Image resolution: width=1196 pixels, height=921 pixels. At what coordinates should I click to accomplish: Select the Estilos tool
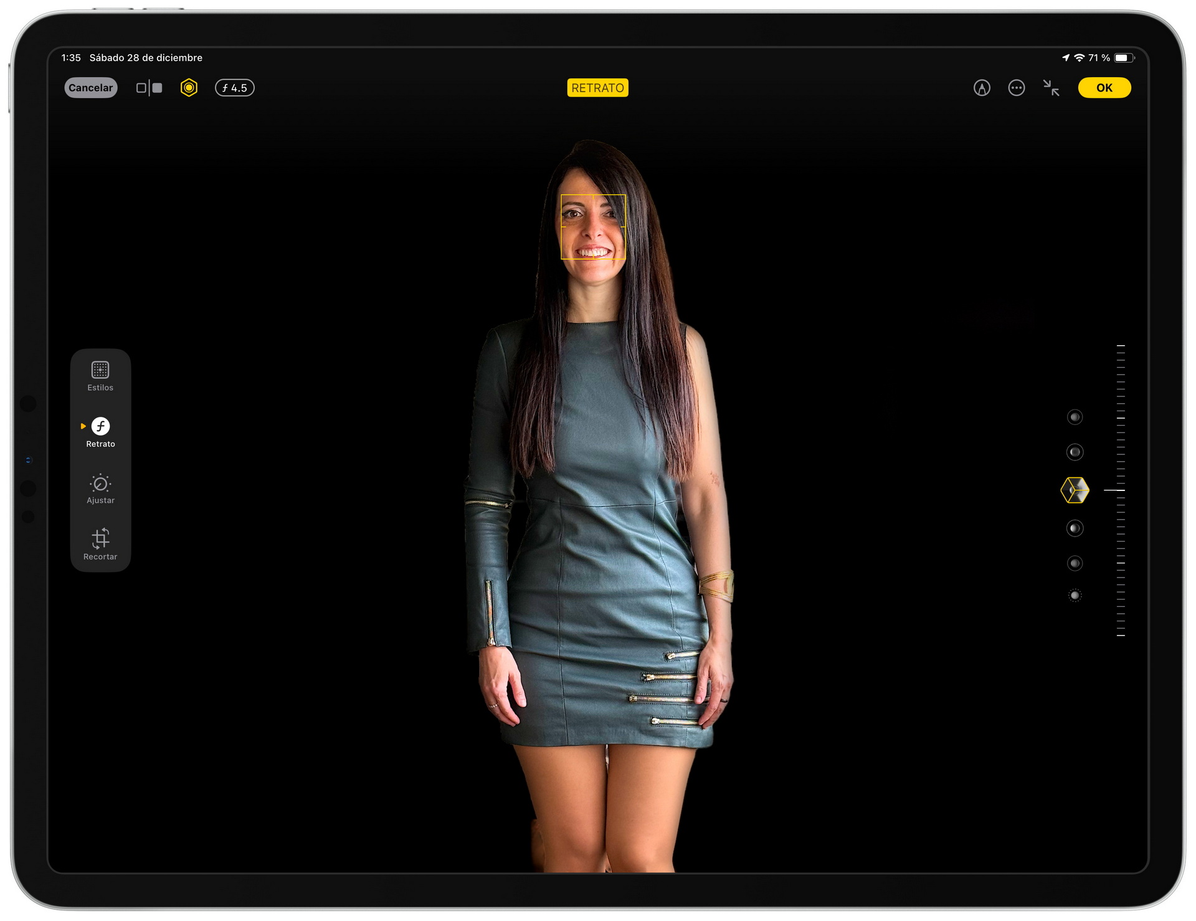[x=100, y=376]
